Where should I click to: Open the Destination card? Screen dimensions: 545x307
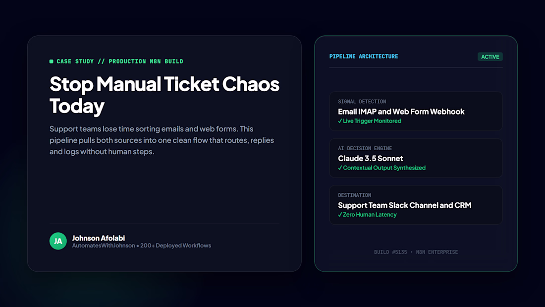point(416,205)
